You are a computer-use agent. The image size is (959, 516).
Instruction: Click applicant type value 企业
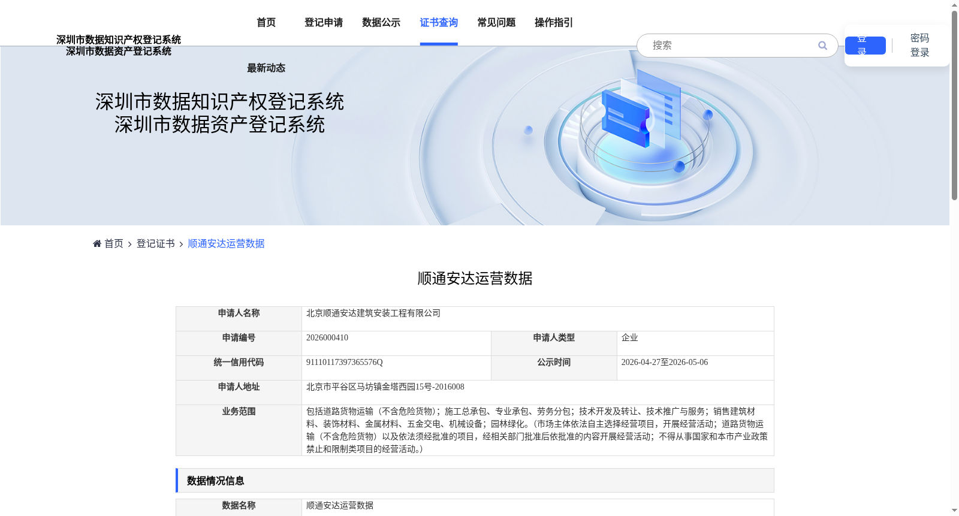point(630,337)
